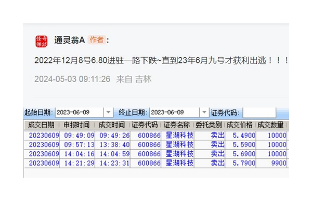
Task: Sort by 成交数量 column header
Action: click(x=270, y=125)
